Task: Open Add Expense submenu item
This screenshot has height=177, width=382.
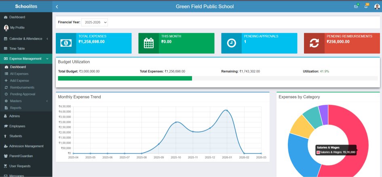Action: (26, 81)
